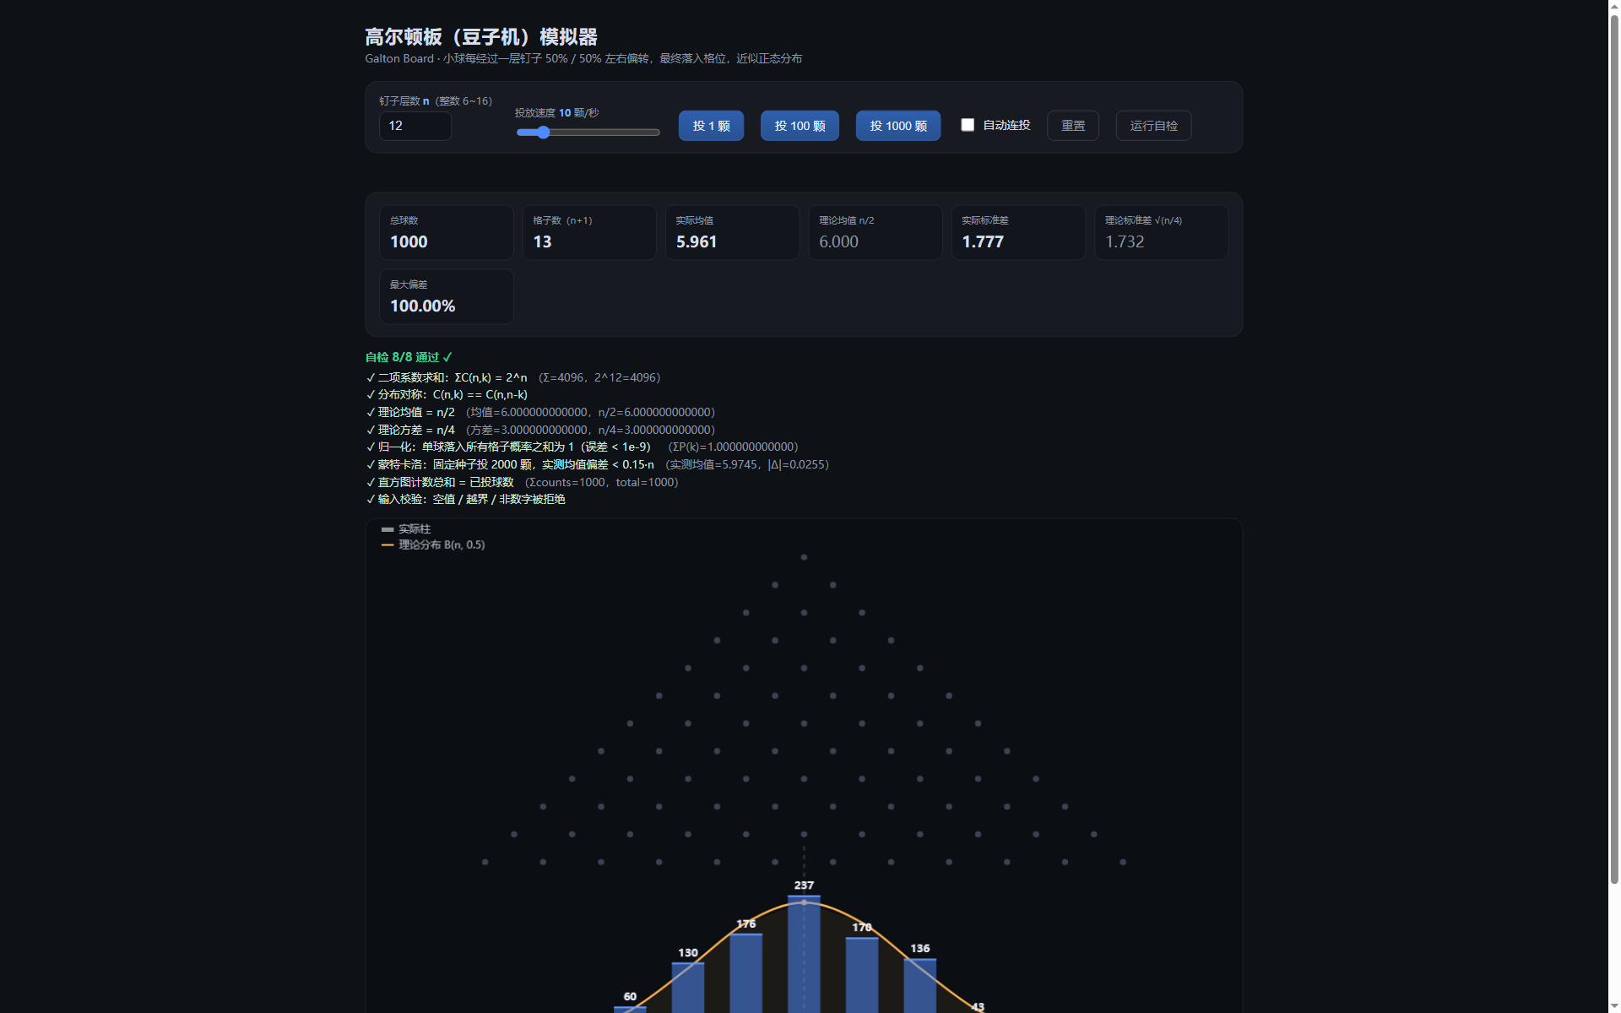Viewport: 1621px width, 1013px height.
Task: Run the self-check via 运行自检
Action: pyautogui.click(x=1153, y=126)
